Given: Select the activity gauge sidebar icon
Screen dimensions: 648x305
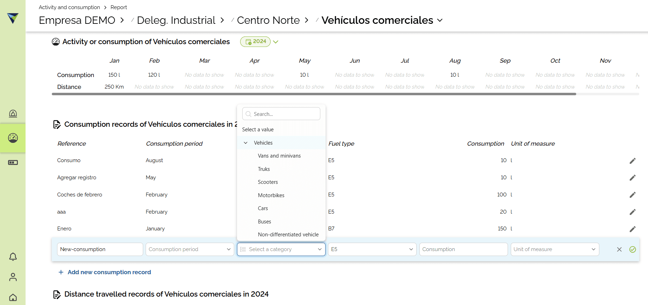Looking at the screenshot, I should click(13, 138).
